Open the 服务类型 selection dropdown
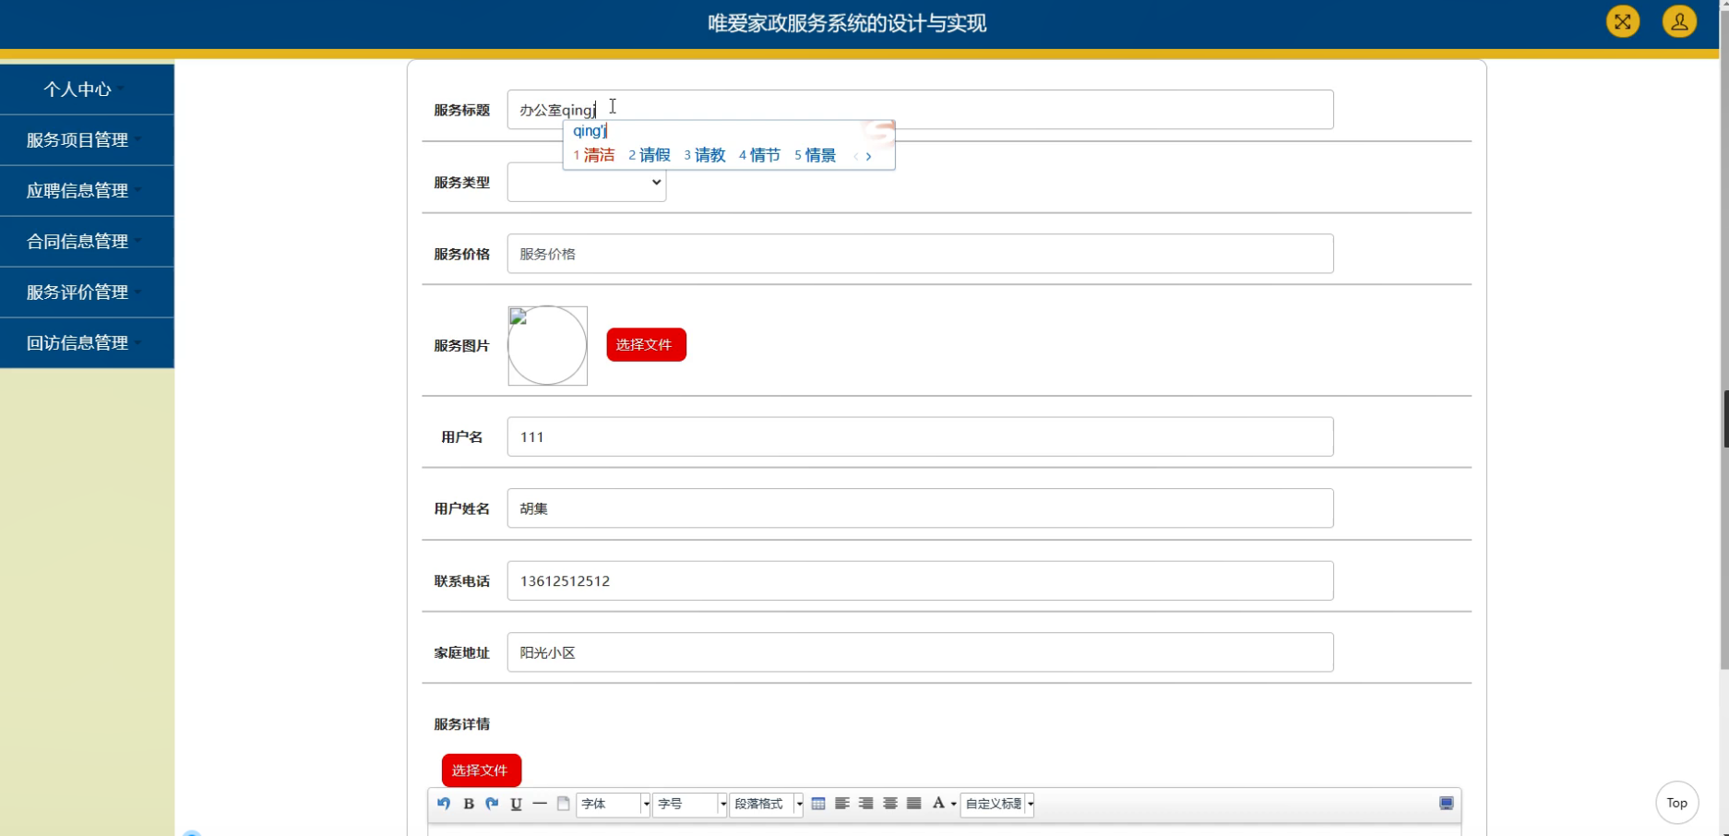The width and height of the screenshot is (1729, 836). pyautogui.click(x=586, y=182)
